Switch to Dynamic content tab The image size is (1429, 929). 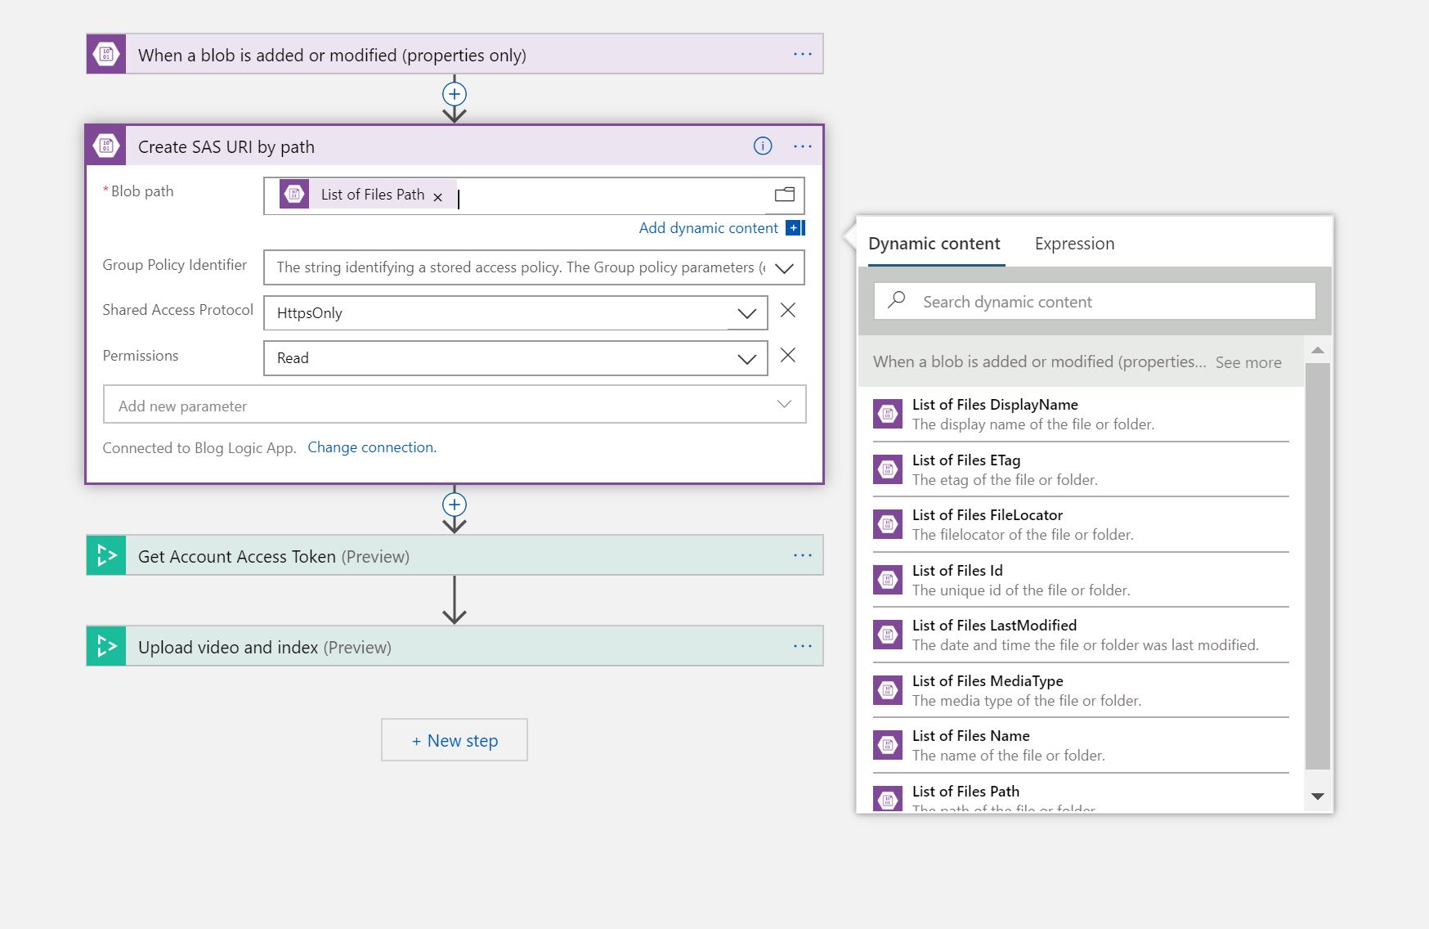click(934, 244)
